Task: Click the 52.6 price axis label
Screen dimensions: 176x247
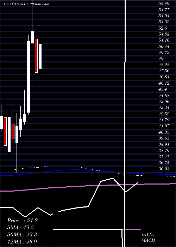Action: pos(163,28)
